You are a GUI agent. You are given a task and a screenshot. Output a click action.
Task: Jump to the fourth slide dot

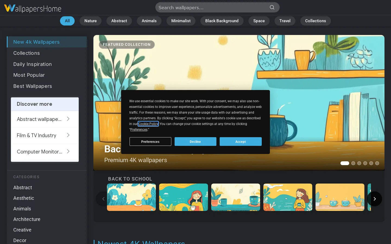tap(365, 163)
